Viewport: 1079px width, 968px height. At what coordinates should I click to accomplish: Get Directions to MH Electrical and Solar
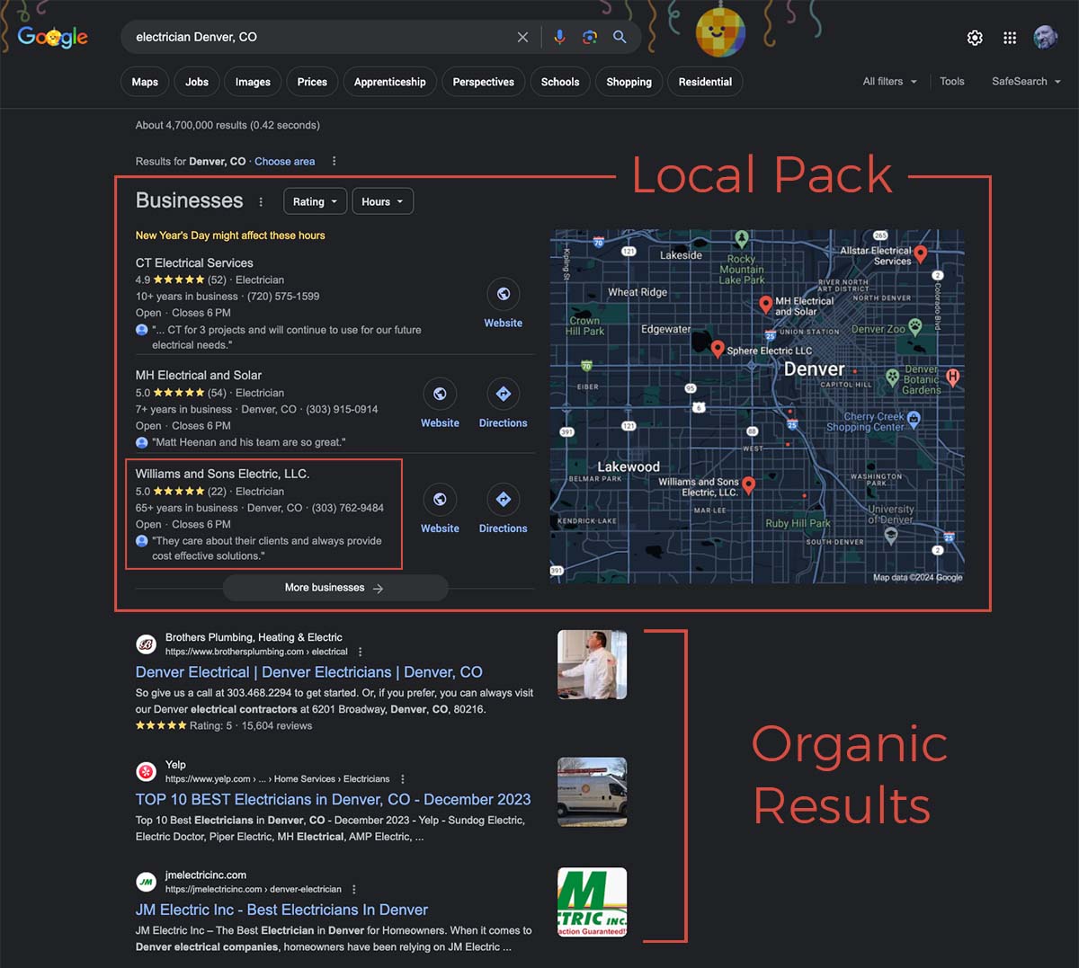tap(503, 395)
